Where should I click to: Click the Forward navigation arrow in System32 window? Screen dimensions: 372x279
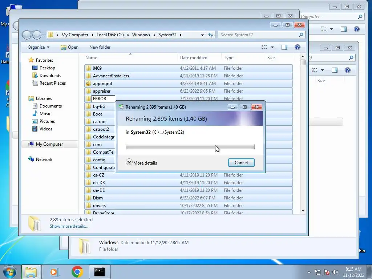(37, 35)
